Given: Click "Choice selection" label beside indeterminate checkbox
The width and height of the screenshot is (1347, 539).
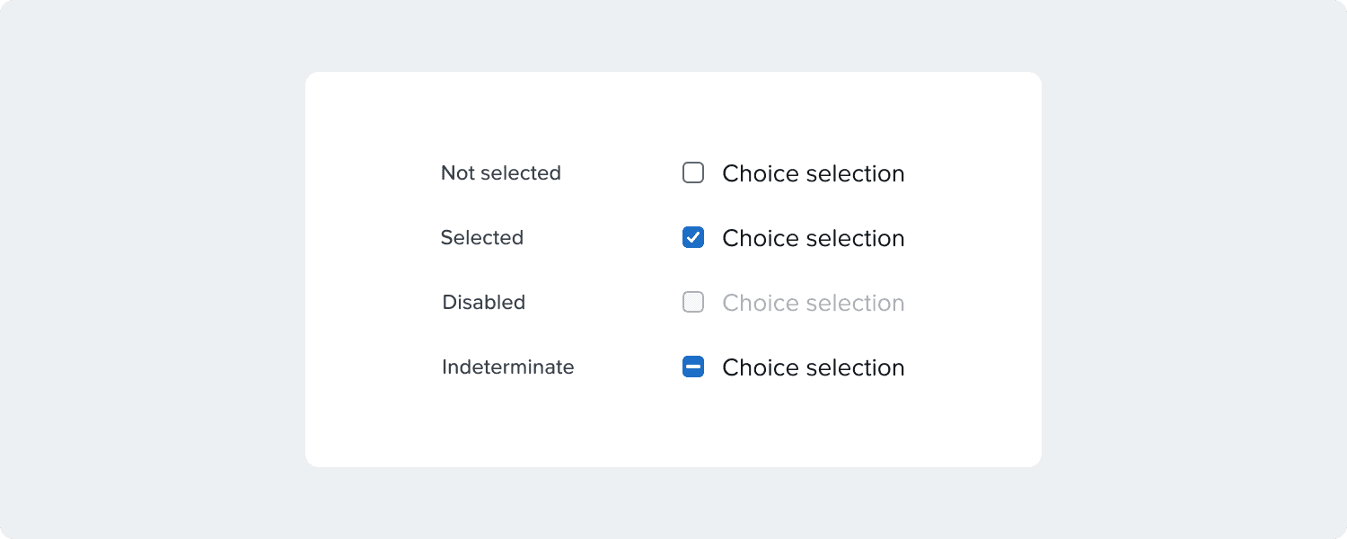Looking at the screenshot, I should [x=813, y=367].
